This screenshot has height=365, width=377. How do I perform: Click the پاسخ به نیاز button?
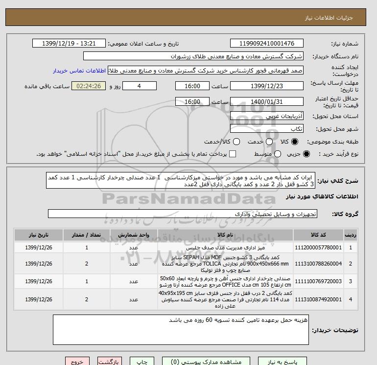[x=283, y=362]
